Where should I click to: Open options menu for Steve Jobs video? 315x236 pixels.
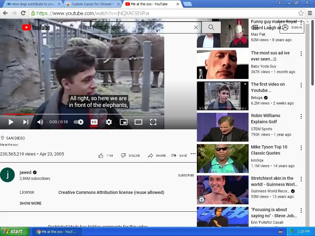pos(301,210)
